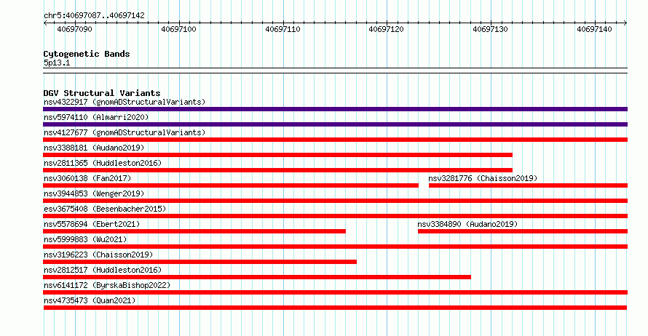Click ruler position 40697090
This screenshot has height=336, width=648.
pyautogui.click(x=74, y=29)
